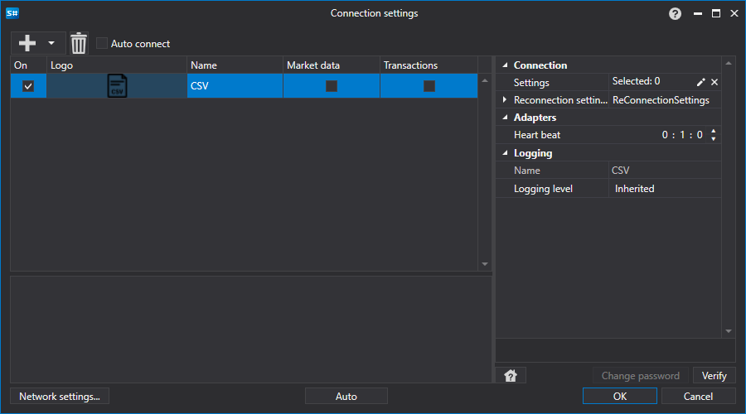
Task: Collapse the Logging property group
Action: point(505,153)
